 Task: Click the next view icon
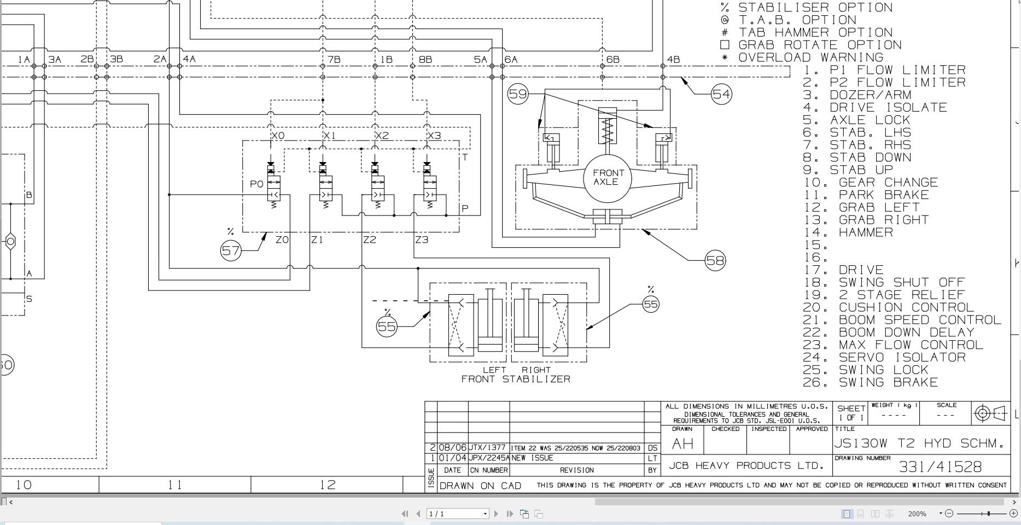(539, 514)
